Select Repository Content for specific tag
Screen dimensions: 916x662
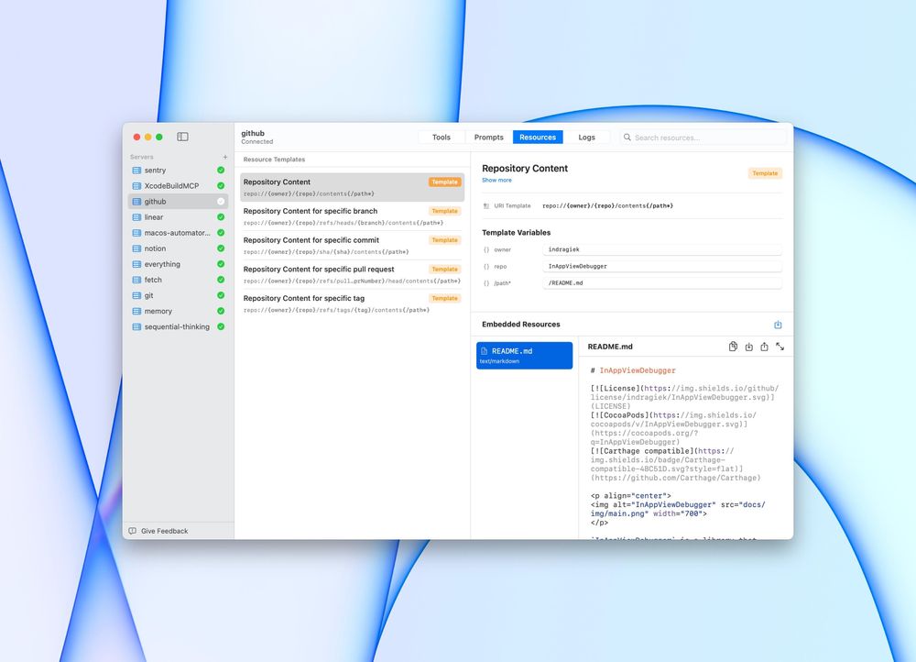pyautogui.click(x=353, y=303)
